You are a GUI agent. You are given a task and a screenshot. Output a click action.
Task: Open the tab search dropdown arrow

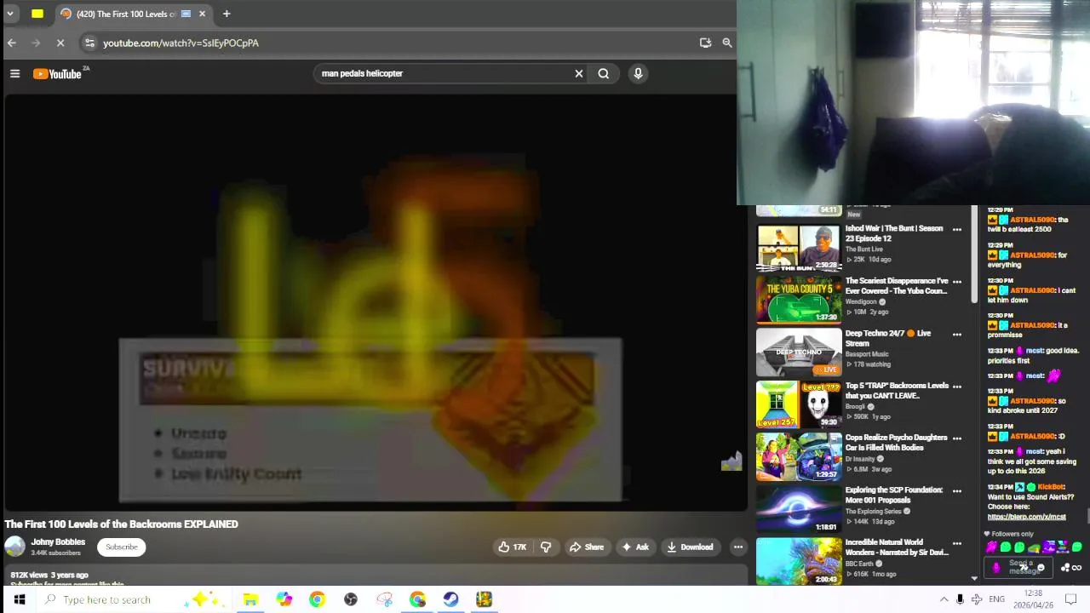point(10,14)
